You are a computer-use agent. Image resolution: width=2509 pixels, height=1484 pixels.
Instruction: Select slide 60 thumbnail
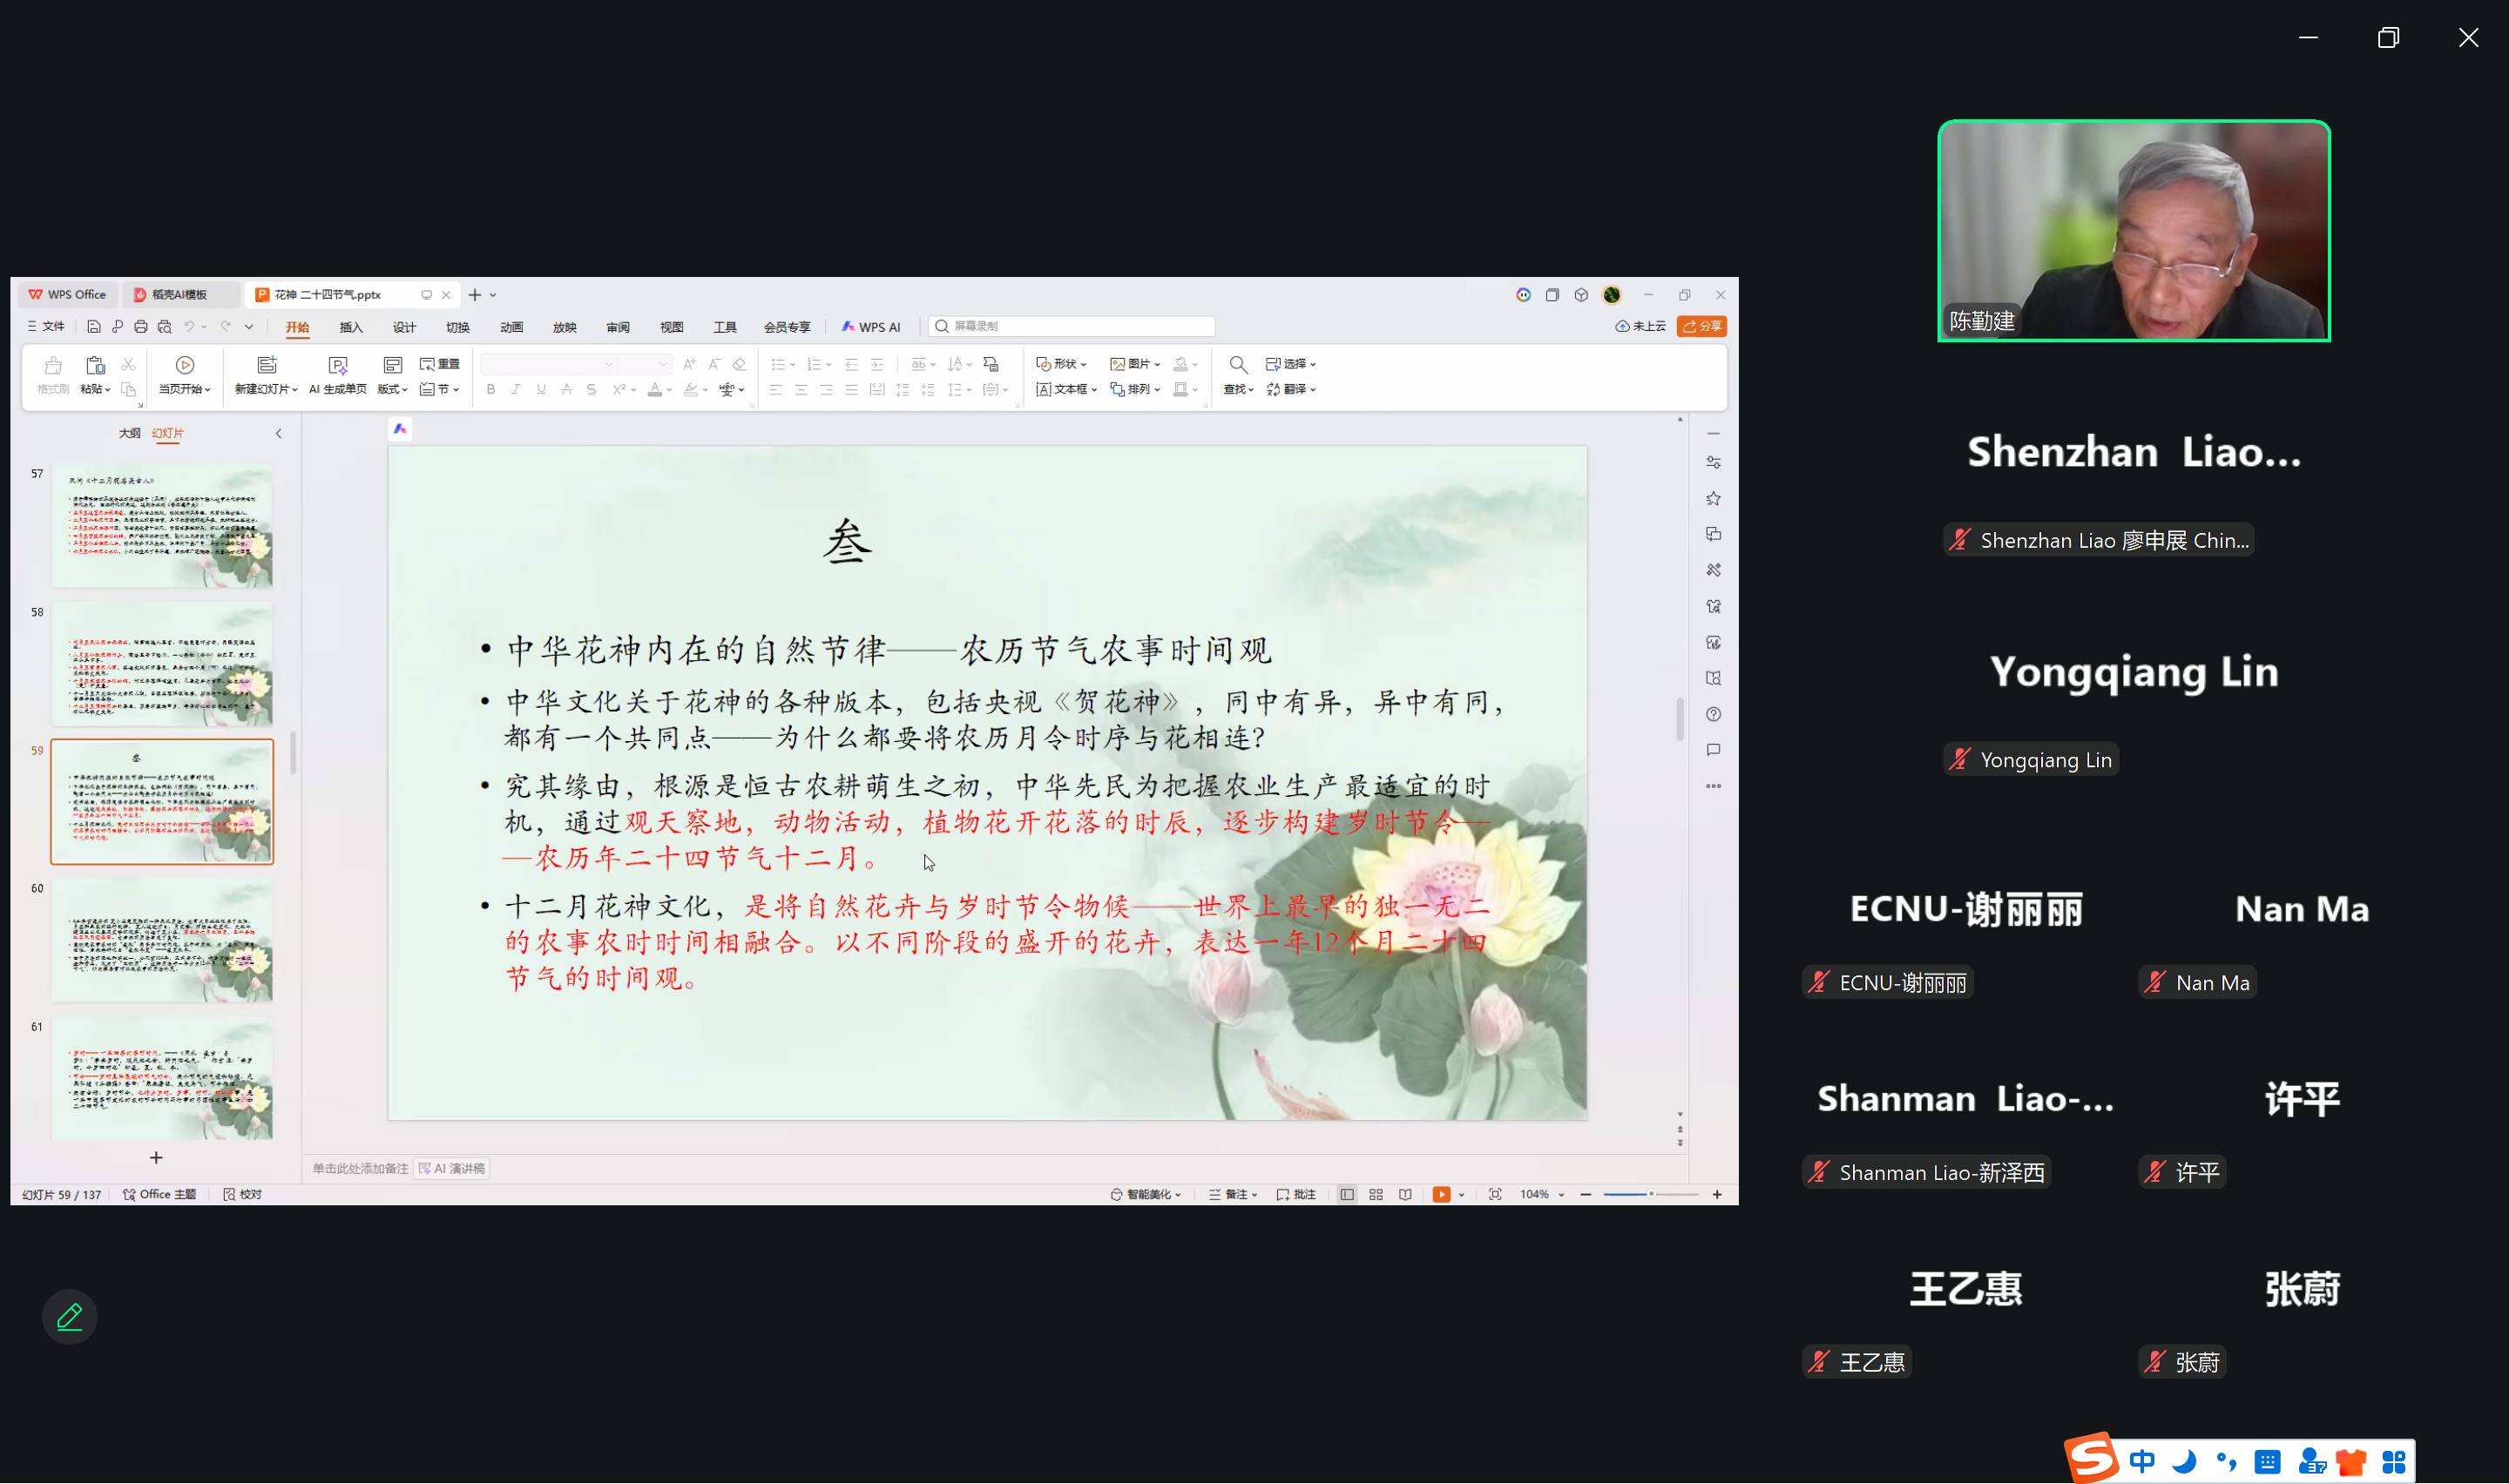click(x=162, y=940)
